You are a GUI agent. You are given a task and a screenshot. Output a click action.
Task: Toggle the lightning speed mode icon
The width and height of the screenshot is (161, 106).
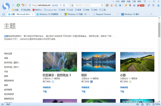(61, 5)
